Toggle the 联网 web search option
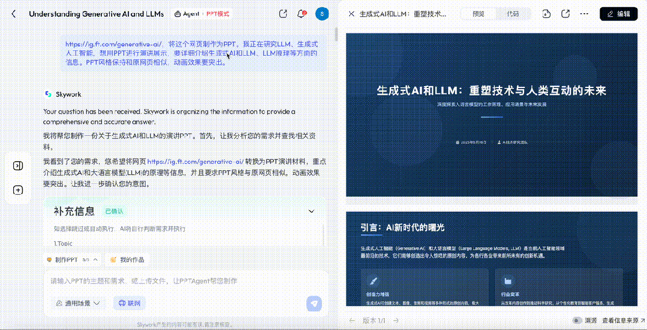647x330 pixels. (x=130, y=303)
